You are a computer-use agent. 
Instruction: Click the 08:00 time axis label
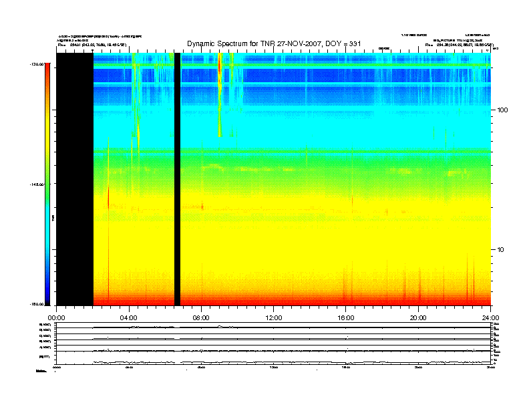pos(201,318)
